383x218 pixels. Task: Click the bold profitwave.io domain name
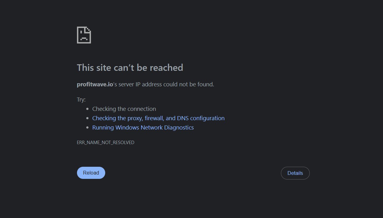point(95,84)
